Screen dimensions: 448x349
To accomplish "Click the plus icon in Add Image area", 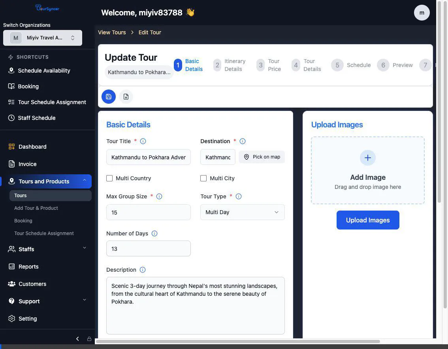I will point(367,158).
